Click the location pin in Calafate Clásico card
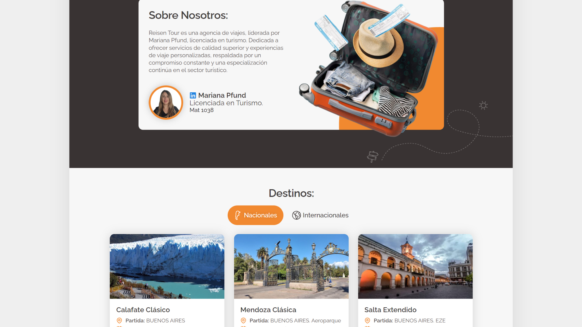582x327 pixels. (119, 320)
